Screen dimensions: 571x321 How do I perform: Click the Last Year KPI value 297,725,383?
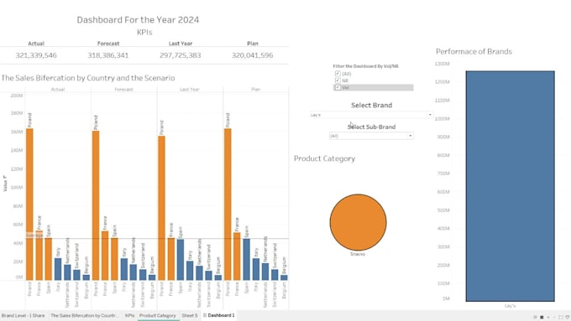pos(181,55)
